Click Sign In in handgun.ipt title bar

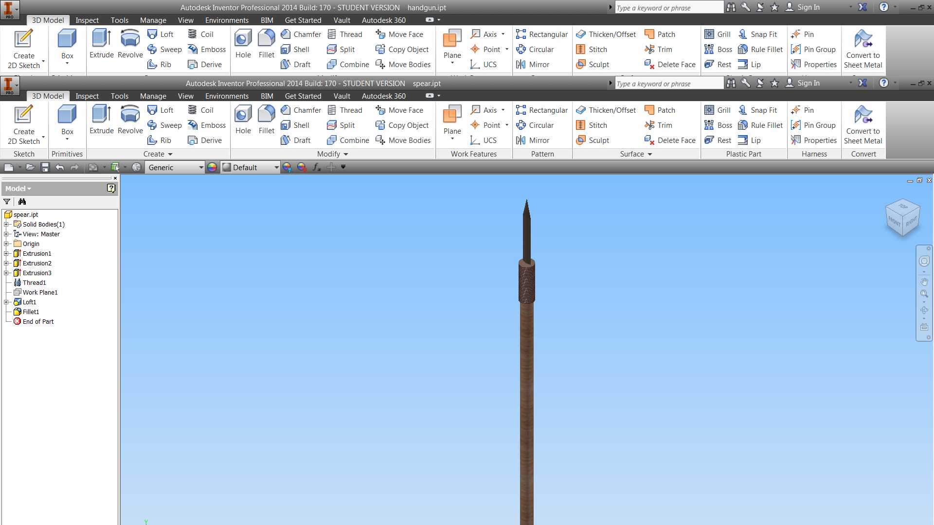pyautogui.click(x=803, y=7)
